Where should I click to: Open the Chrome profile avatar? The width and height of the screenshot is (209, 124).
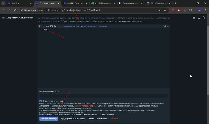pos(200,10)
